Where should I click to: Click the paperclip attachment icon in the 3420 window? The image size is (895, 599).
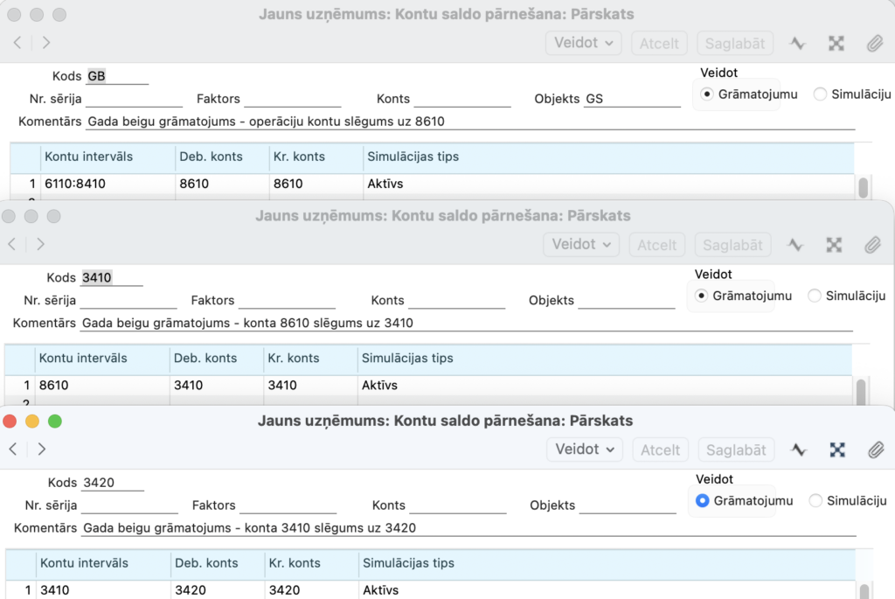(x=876, y=450)
